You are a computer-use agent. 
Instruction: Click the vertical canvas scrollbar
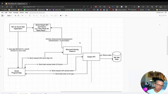pos(167,46)
